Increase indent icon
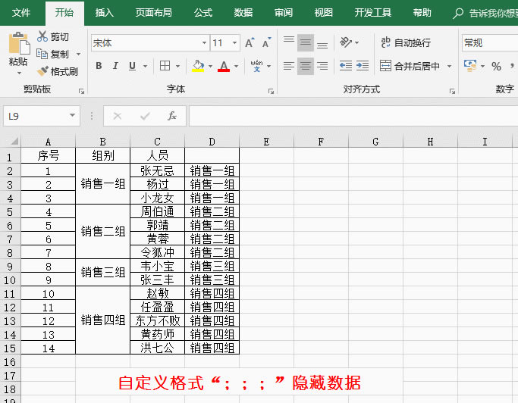518x403 pixels. tap(363, 66)
